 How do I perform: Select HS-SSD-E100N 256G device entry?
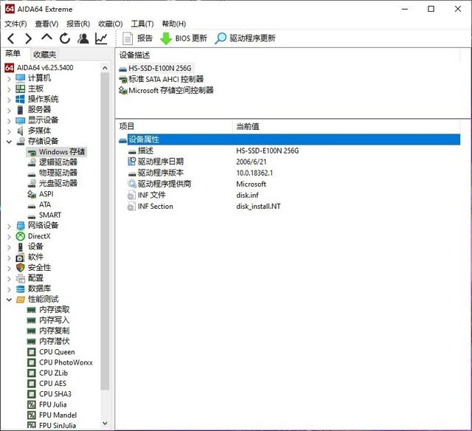click(x=156, y=69)
